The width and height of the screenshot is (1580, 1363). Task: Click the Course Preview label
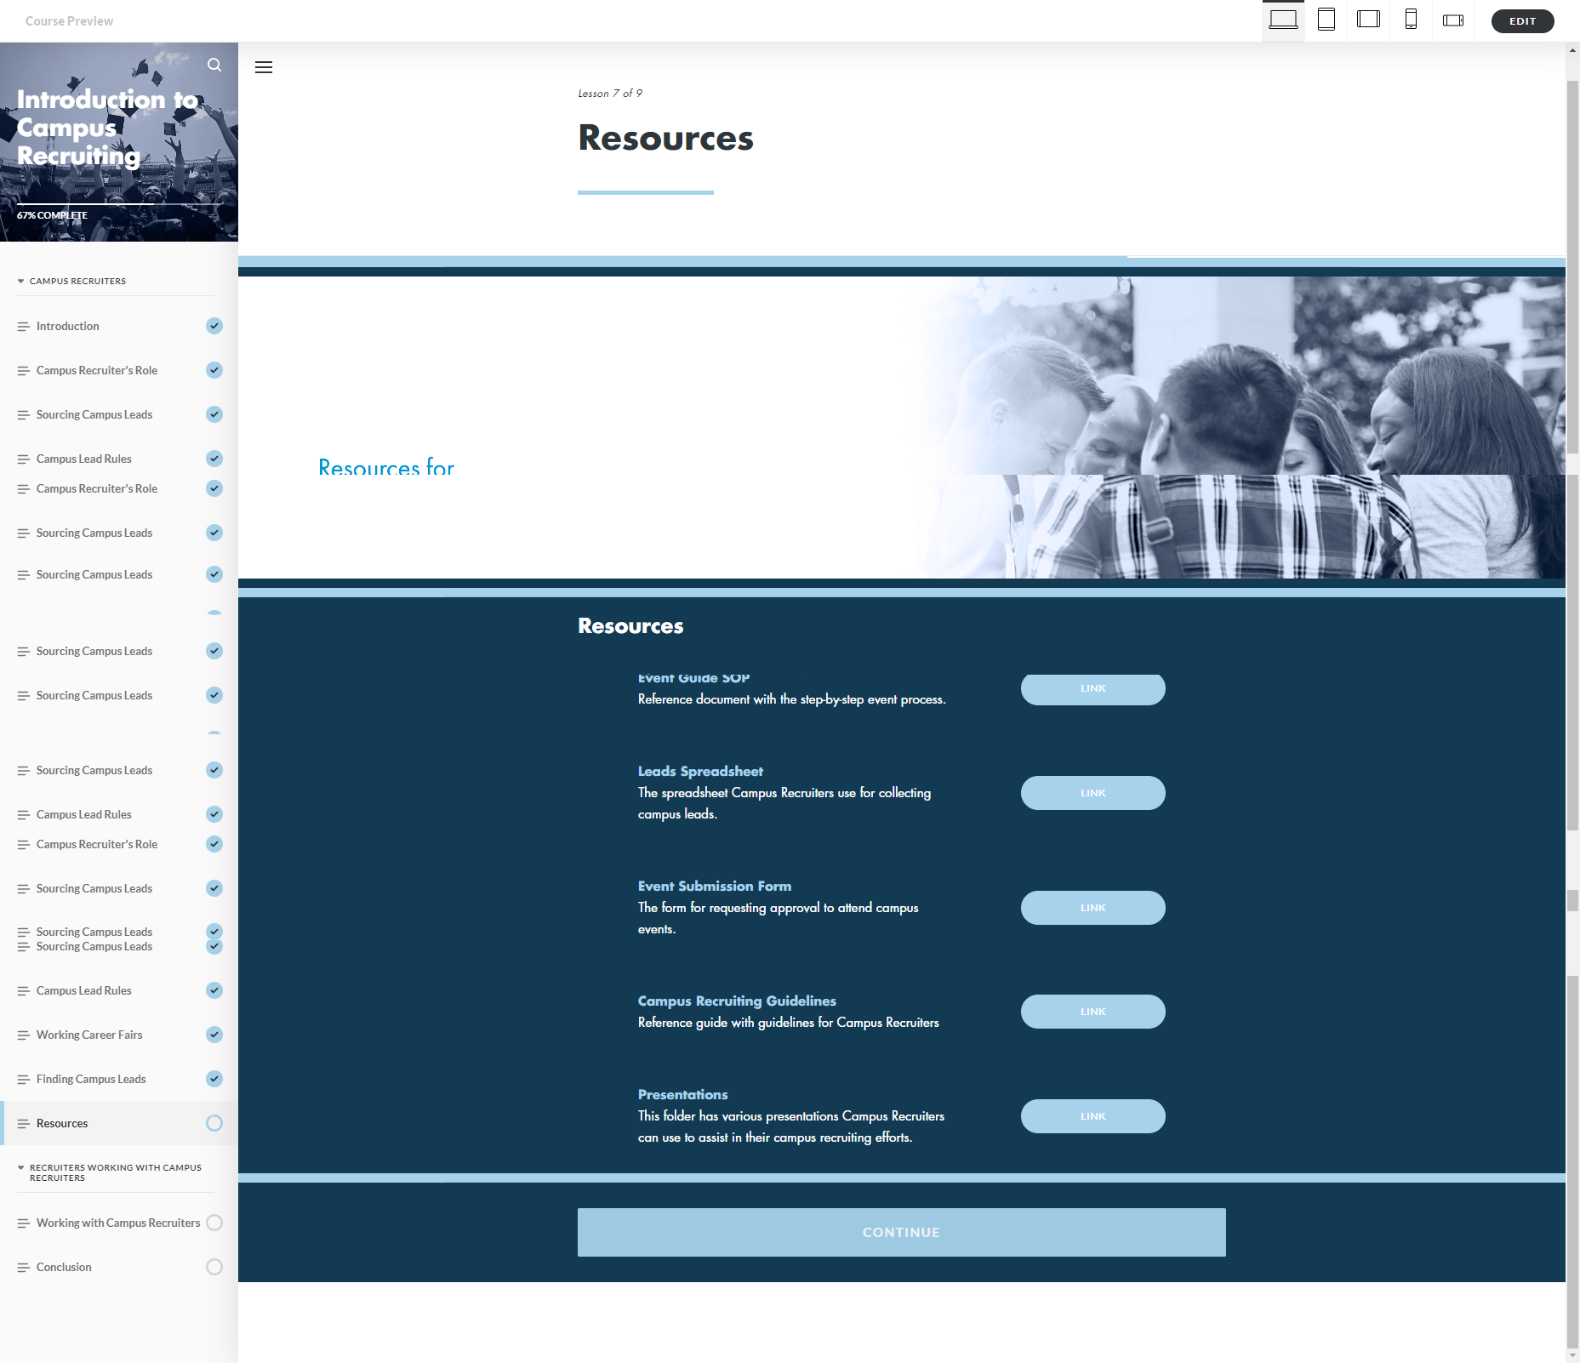(69, 21)
